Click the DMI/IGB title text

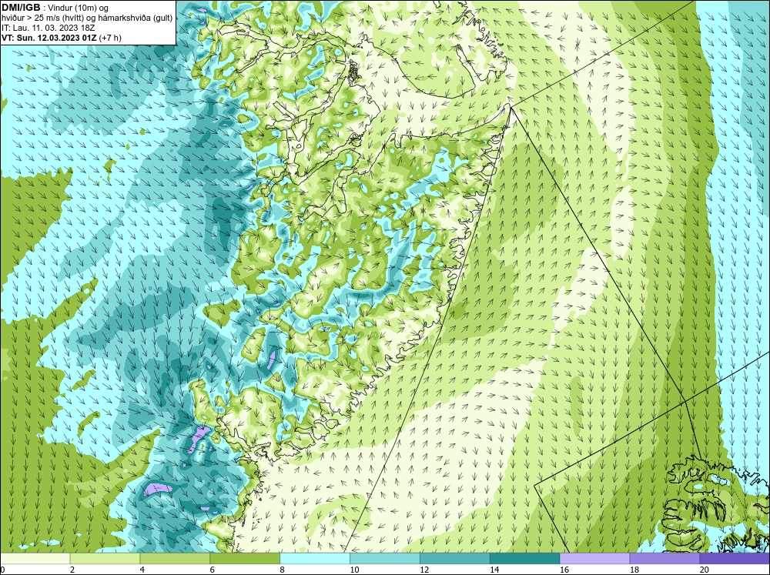tap(21, 8)
